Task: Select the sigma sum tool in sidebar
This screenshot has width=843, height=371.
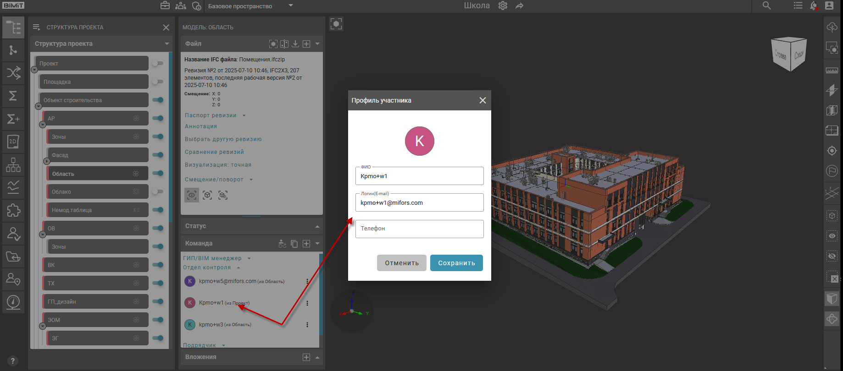Action: [x=13, y=96]
